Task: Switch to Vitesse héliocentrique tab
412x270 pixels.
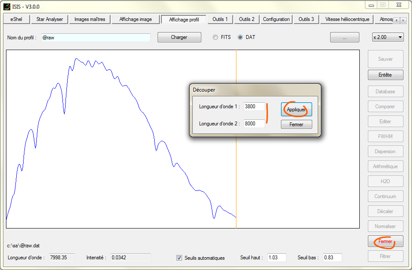Action: pos(347,19)
